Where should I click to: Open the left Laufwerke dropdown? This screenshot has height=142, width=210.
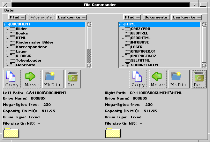tap(72, 17)
